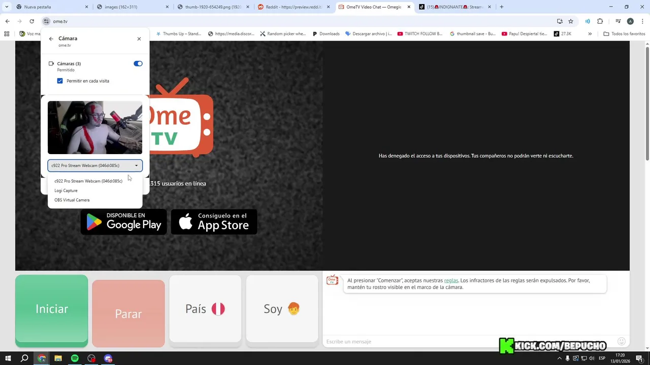650x365 pixels.
Task: Navigate forward in browser
Action: 19,21
